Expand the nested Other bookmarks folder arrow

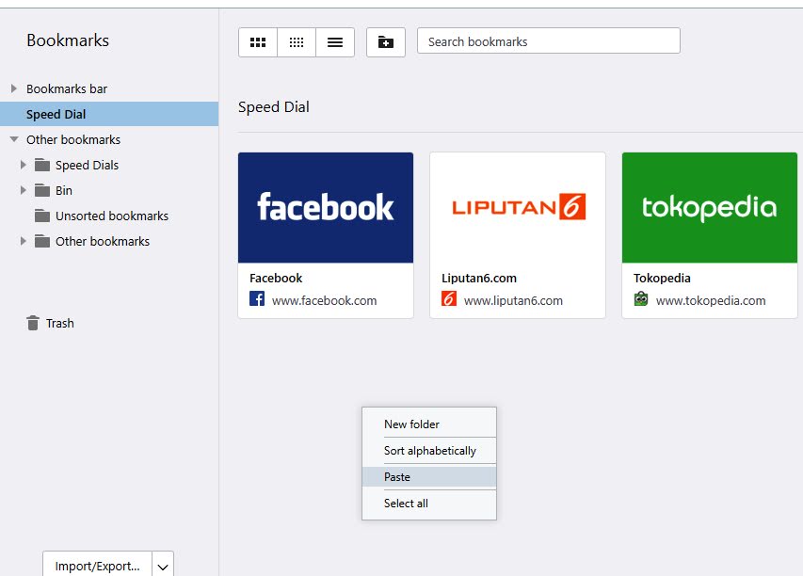coord(23,241)
